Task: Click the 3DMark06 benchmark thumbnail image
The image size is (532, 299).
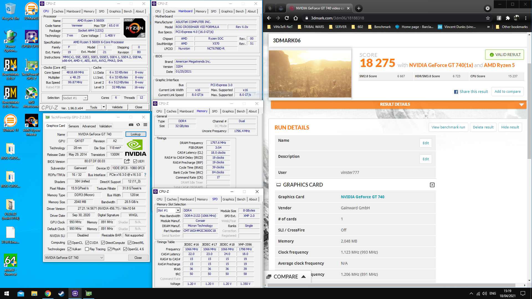Action: (310, 74)
